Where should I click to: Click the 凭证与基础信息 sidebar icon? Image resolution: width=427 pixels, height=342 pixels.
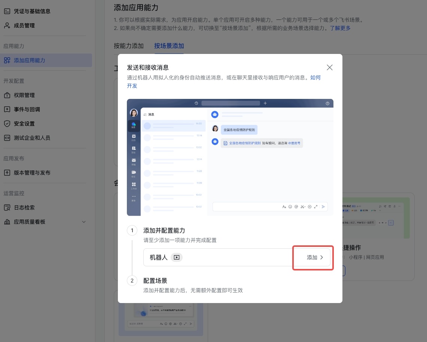click(x=7, y=11)
